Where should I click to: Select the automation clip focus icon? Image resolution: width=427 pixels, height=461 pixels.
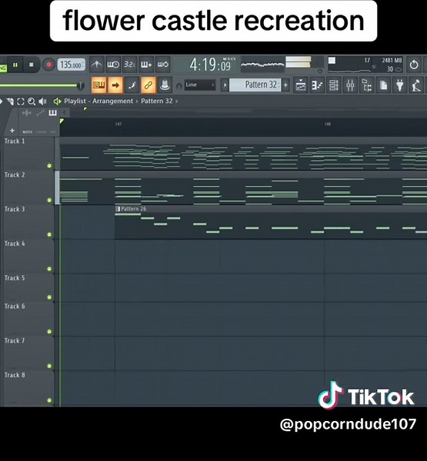[40, 113]
